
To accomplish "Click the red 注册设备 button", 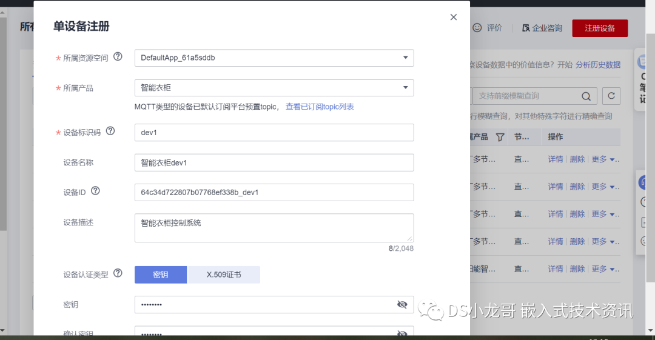I will coord(600,28).
